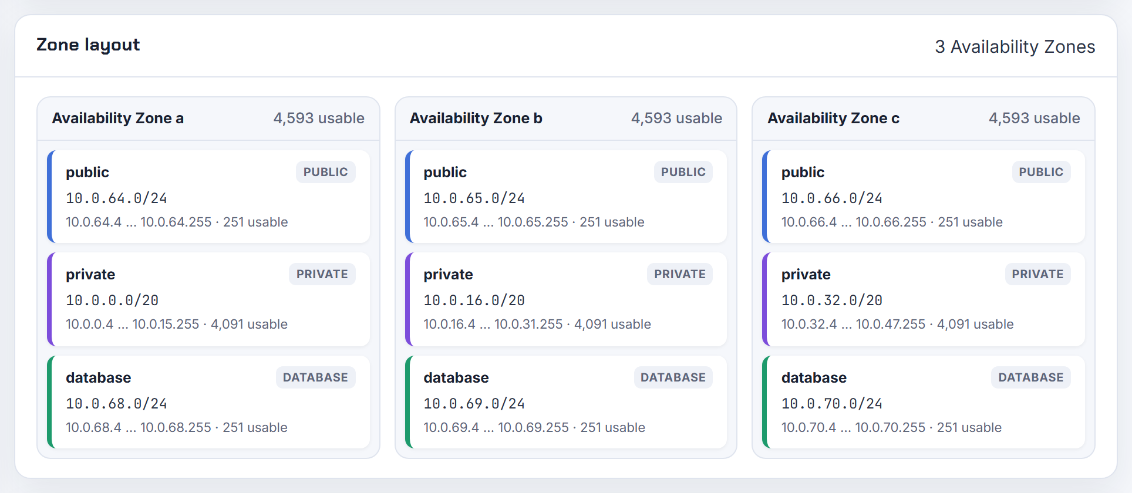The width and height of the screenshot is (1132, 493).
Task: Click the range '10.0.69.4 … 10.0.69.255 · 251 usable'
Action: (534, 428)
